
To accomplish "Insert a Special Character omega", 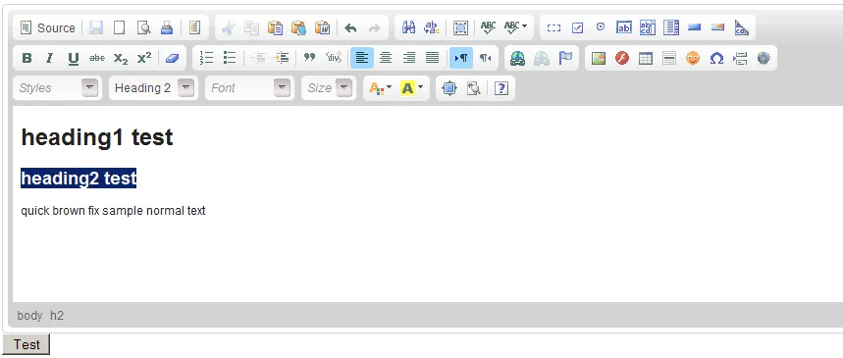I will [716, 58].
